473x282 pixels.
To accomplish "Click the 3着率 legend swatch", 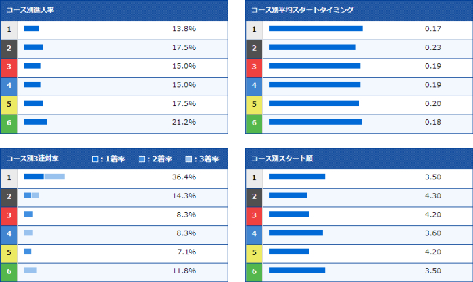I will coord(189,159).
